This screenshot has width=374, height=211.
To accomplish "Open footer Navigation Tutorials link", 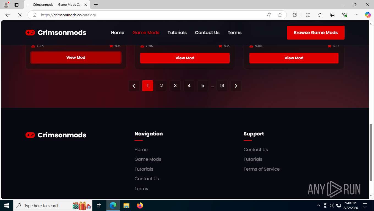I will [x=144, y=169].
